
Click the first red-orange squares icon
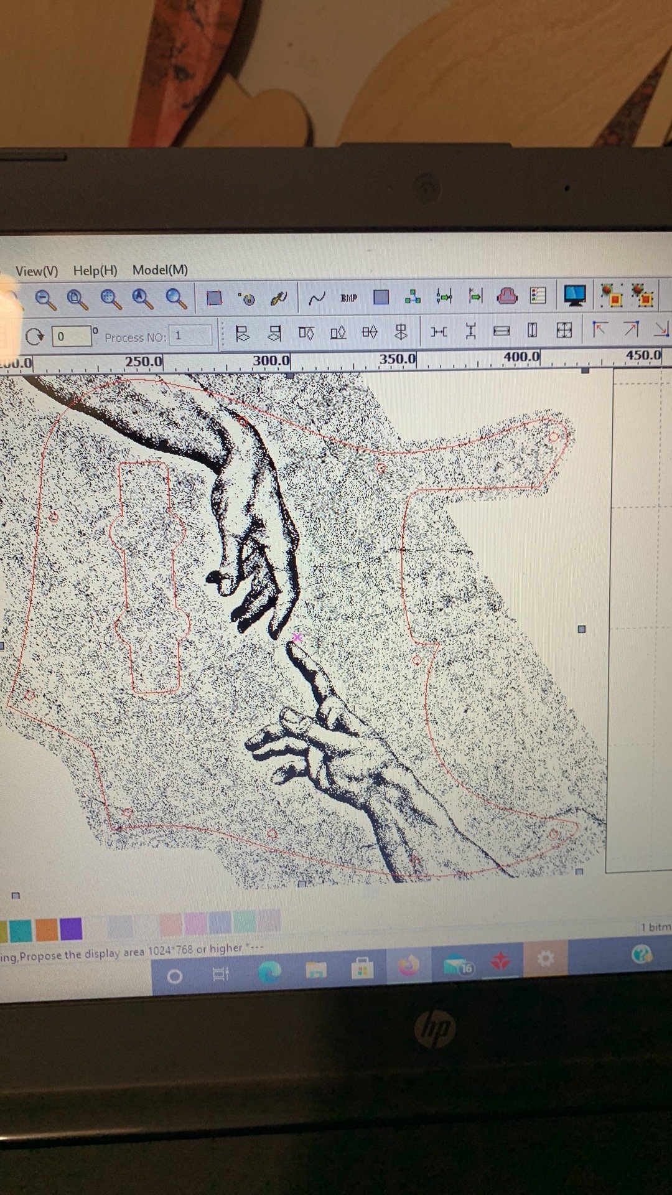[612, 295]
